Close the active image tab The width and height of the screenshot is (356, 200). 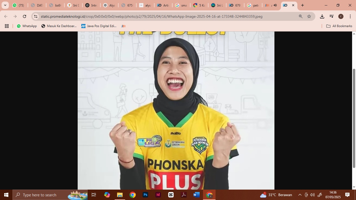click(293, 5)
